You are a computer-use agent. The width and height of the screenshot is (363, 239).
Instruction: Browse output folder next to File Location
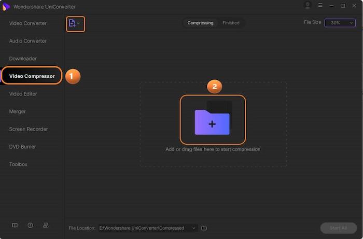[x=204, y=228]
